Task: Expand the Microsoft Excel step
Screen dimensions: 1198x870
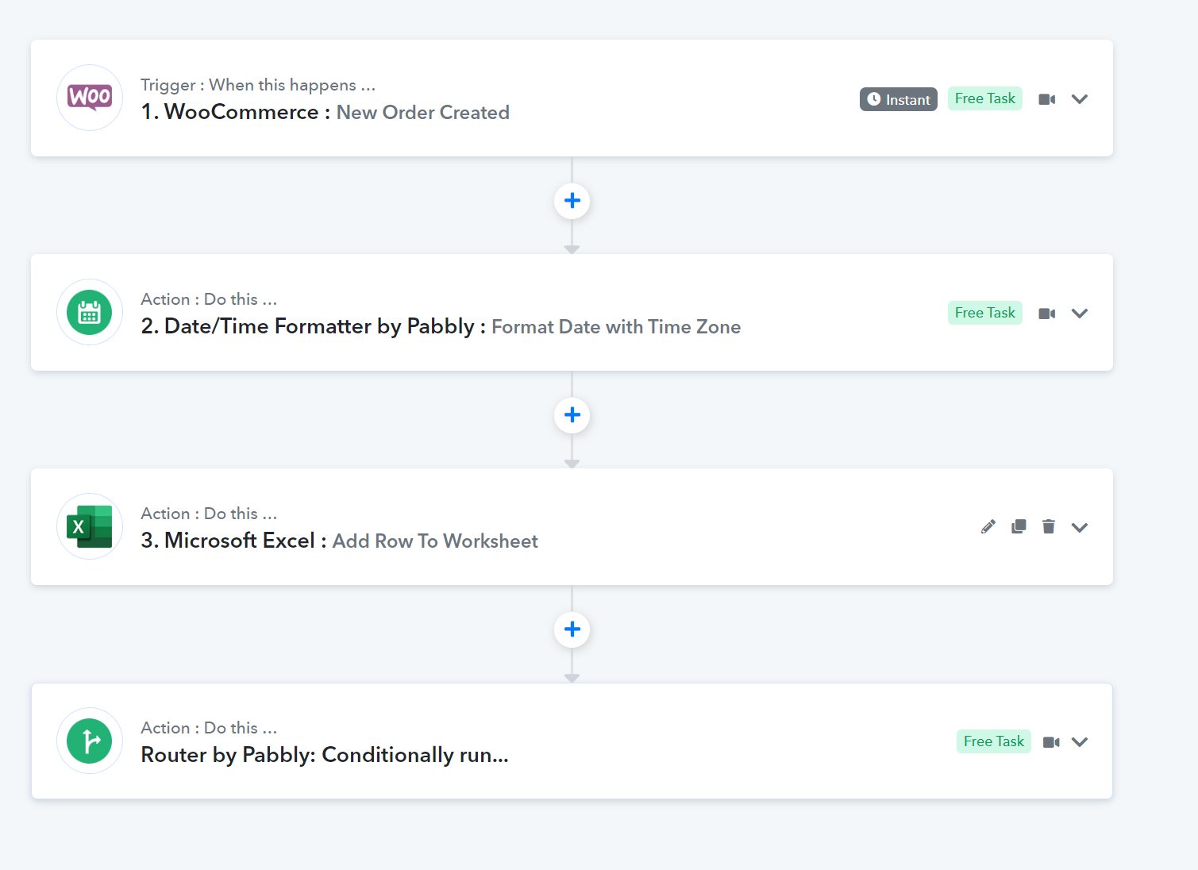Action: pos(1080,528)
